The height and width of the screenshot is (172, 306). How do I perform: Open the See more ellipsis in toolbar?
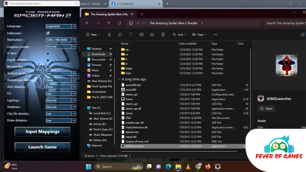click(x=215, y=35)
